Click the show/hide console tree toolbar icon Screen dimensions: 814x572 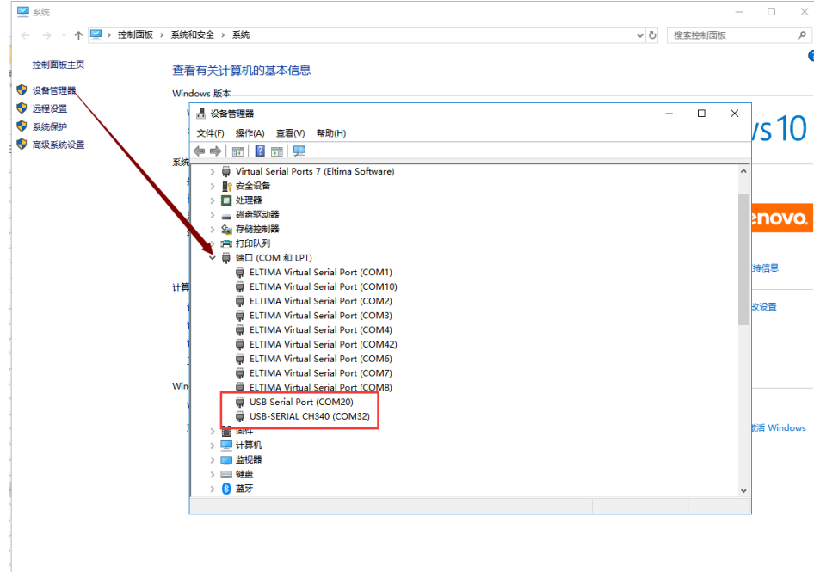point(238,151)
